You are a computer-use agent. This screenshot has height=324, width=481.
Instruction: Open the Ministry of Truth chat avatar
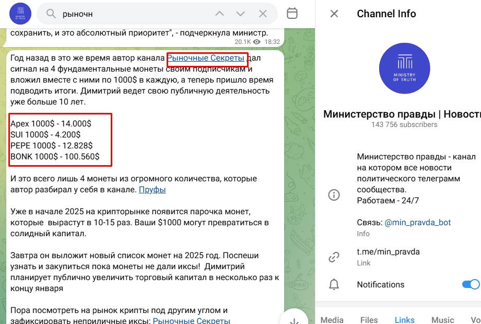(20, 14)
